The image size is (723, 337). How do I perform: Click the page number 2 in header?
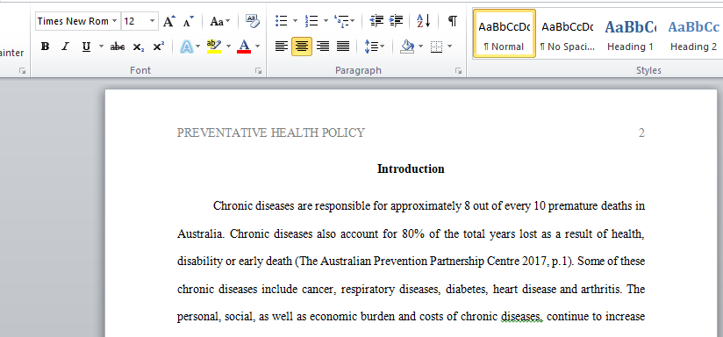tap(641, 133)
